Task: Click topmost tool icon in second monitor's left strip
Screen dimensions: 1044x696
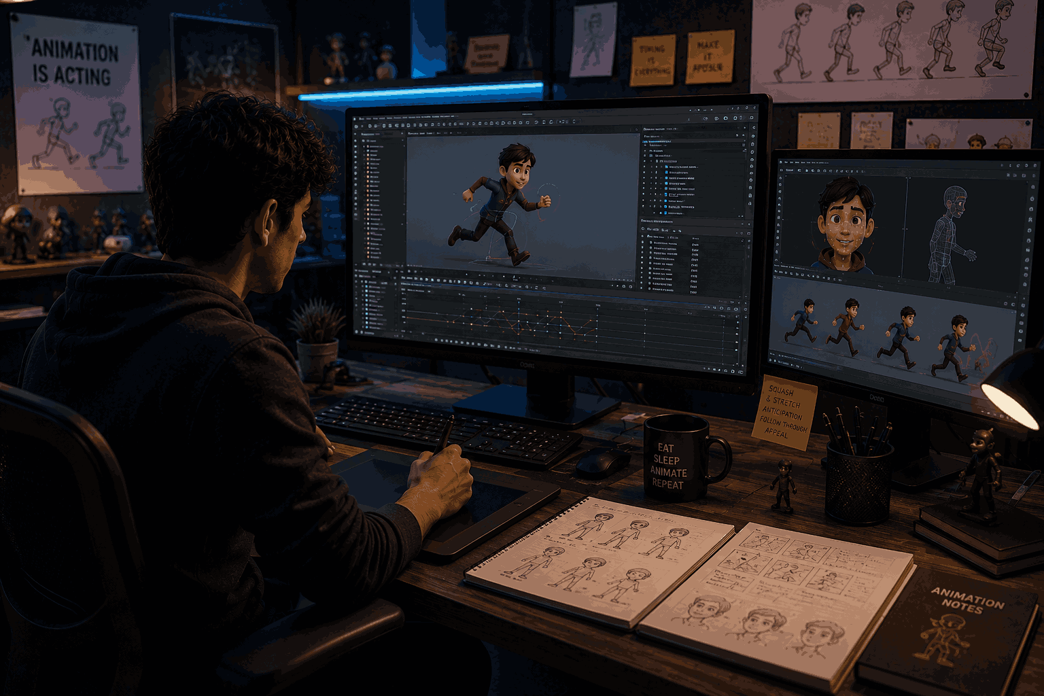Action: [780, 178]
